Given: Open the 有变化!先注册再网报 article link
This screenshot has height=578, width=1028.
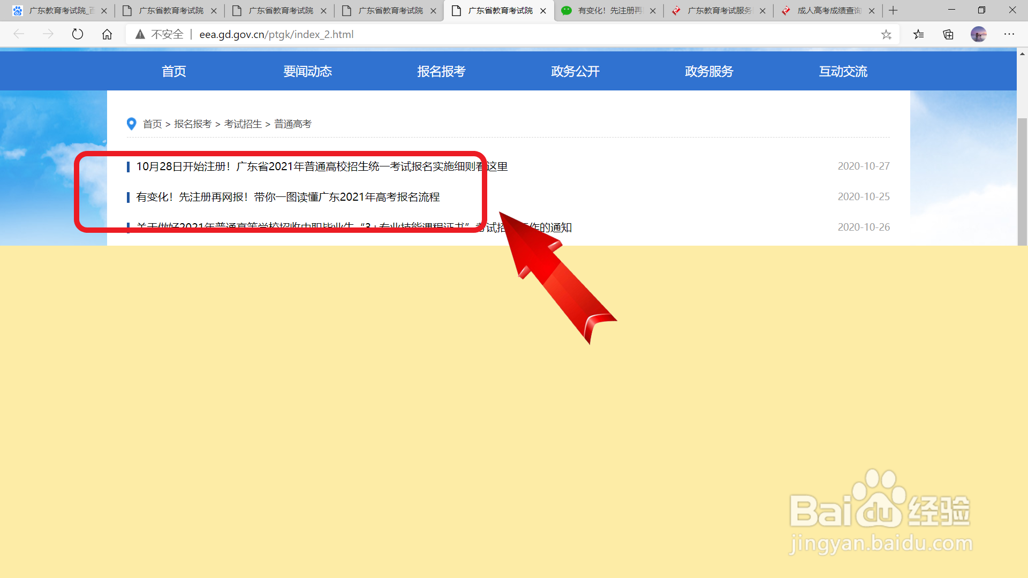Looking at the screenshot, I should pos(288,197).
